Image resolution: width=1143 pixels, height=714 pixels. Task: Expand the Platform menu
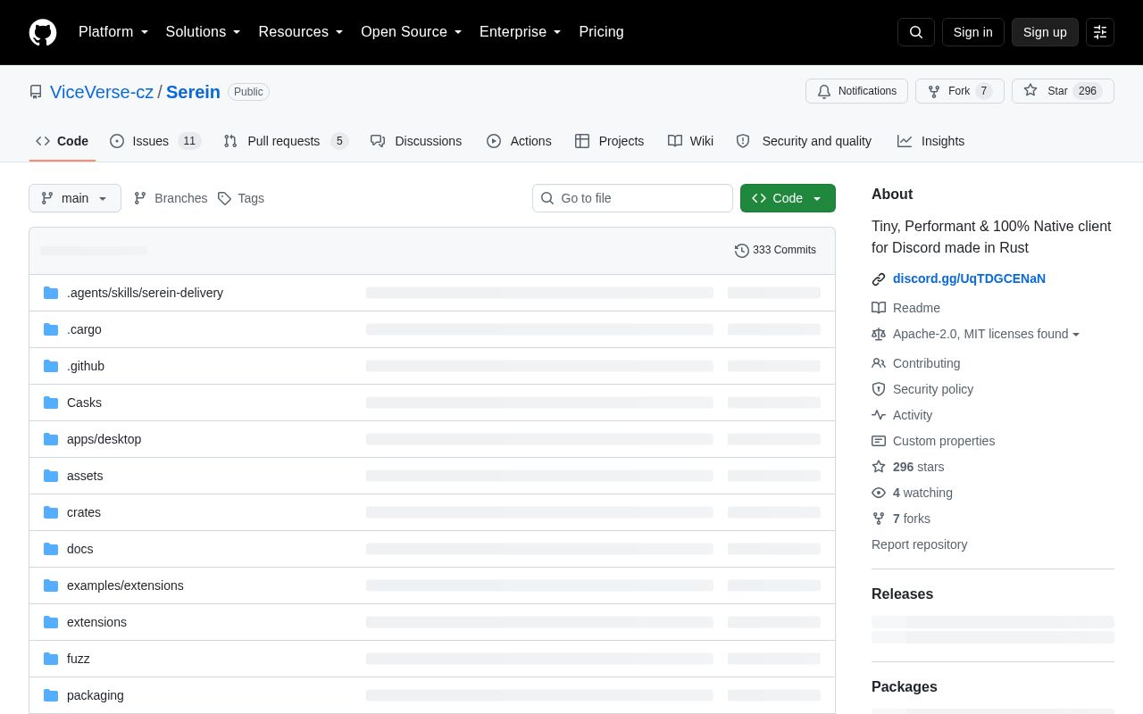(113, 32)
